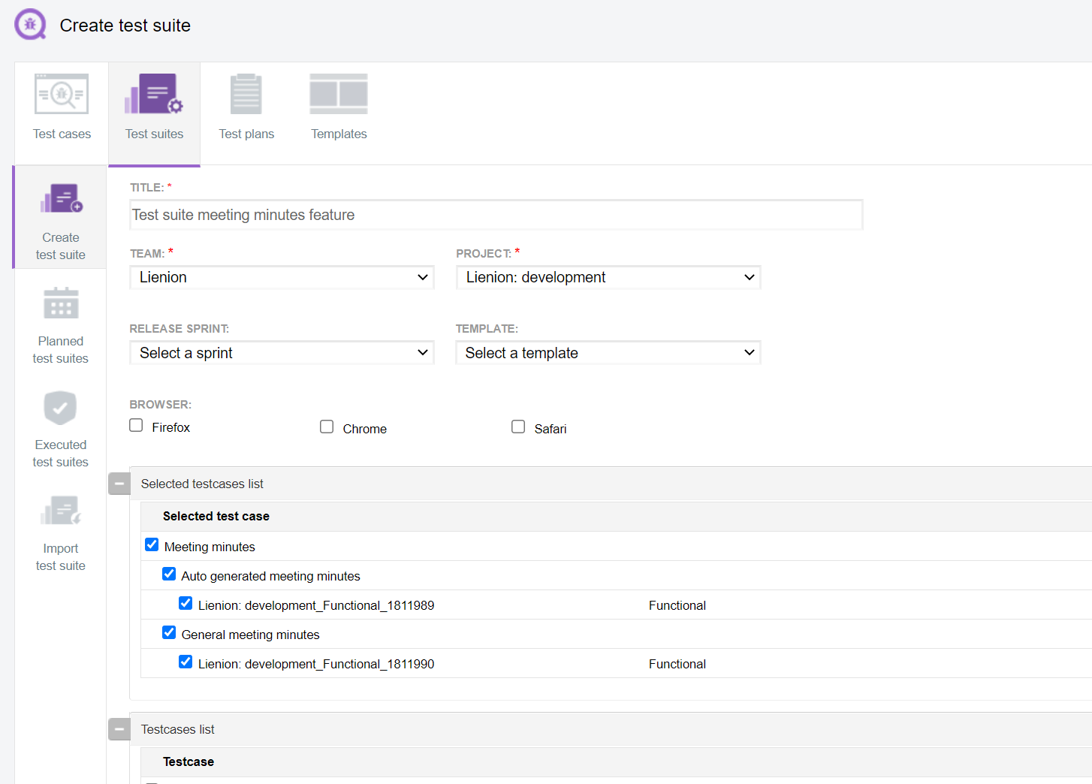
Task: Collapse the Selected testcases list panel
Action: 119,484
